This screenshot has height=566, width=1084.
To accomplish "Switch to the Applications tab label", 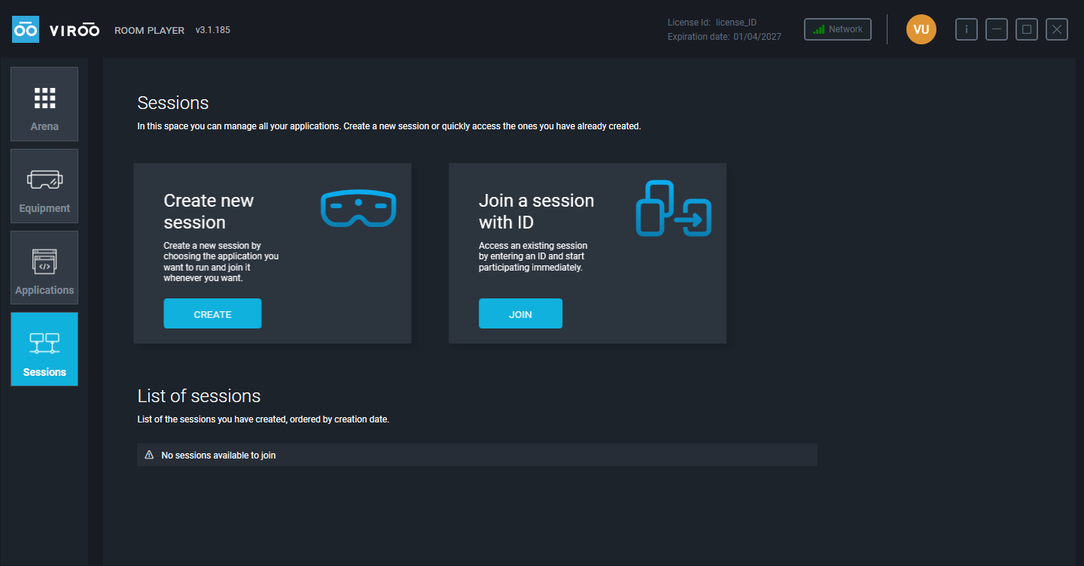I will (x=44, y=290).
